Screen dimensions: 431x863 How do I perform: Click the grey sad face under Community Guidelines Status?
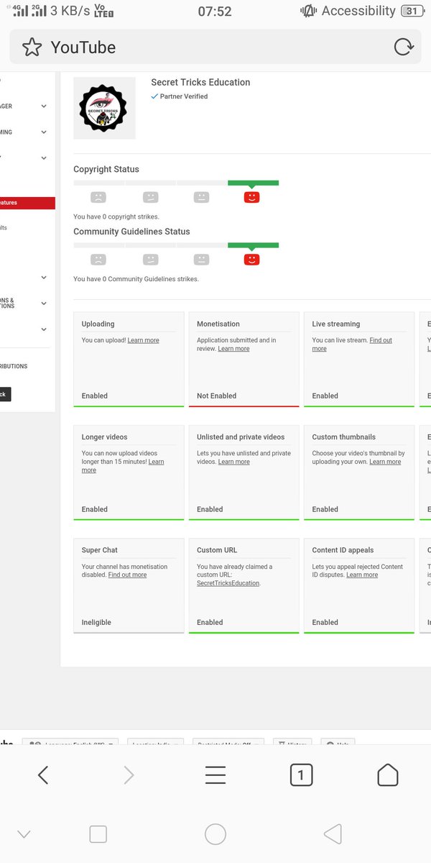coord(98,260)
